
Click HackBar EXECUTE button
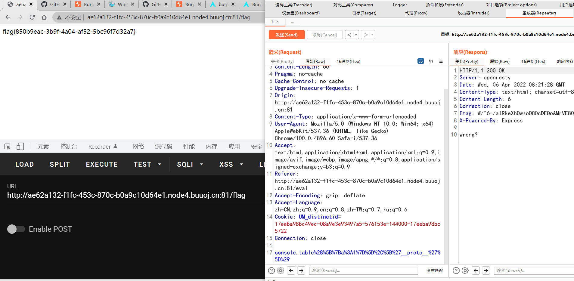[102, 164]
